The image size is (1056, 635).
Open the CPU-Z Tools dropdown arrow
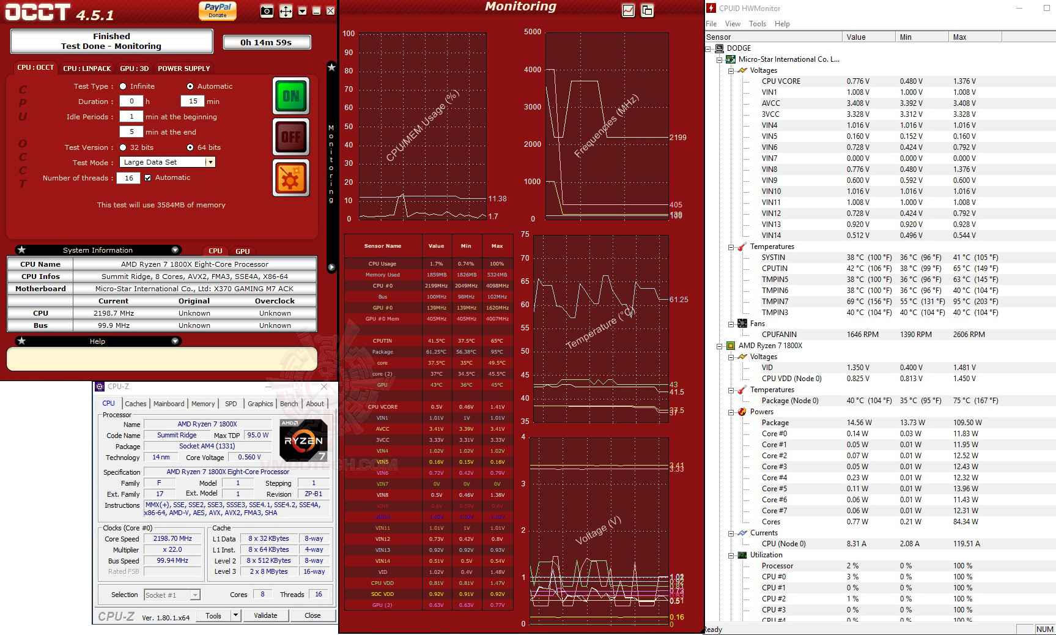coord(236,616)
